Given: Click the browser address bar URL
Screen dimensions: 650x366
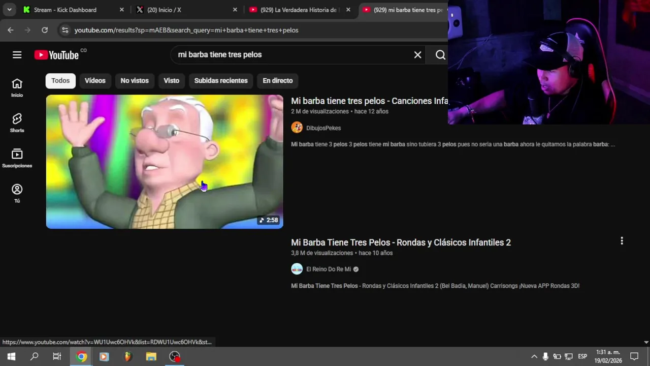Looking at the screenshot, I should (186, 30).
